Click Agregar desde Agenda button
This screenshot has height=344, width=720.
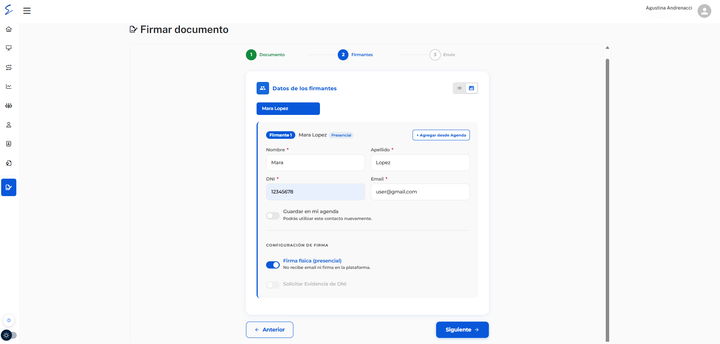441,135
